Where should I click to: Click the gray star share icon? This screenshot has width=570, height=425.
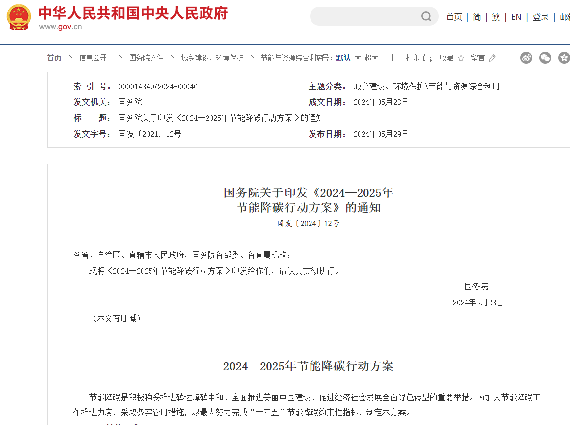pyautogui.click(x=564, y=58)
